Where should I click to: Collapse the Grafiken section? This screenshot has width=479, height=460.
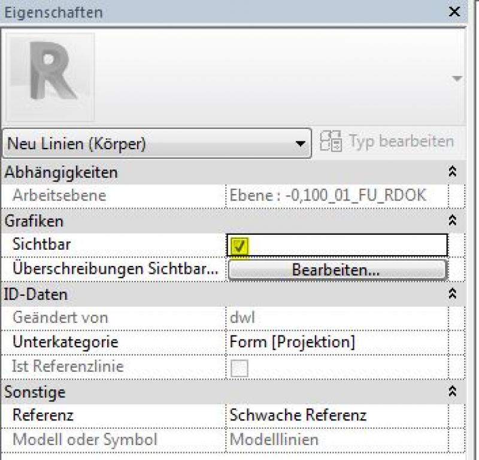(453, 220)
